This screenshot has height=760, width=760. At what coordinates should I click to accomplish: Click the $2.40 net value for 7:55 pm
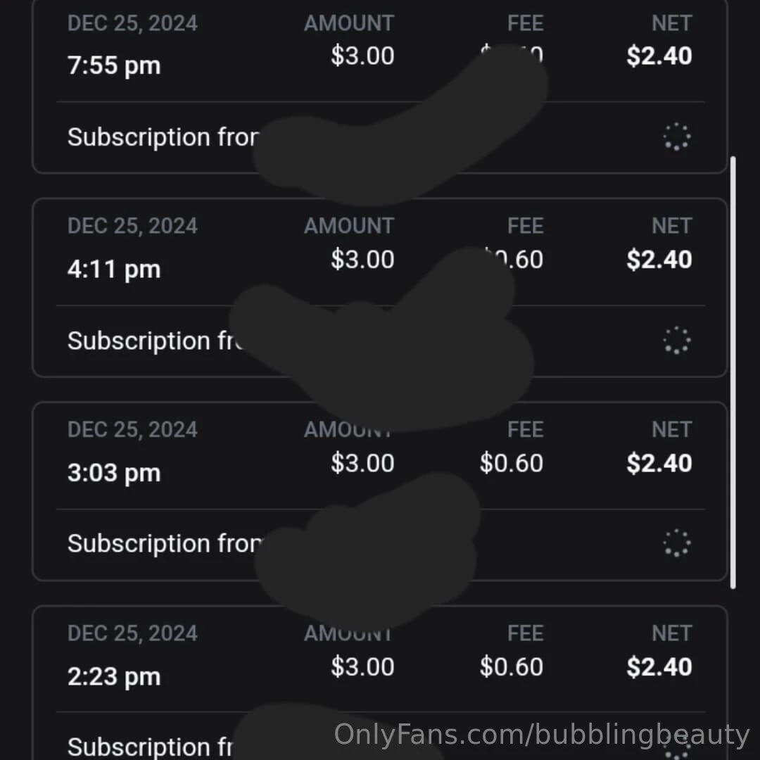tap(659, 56)
